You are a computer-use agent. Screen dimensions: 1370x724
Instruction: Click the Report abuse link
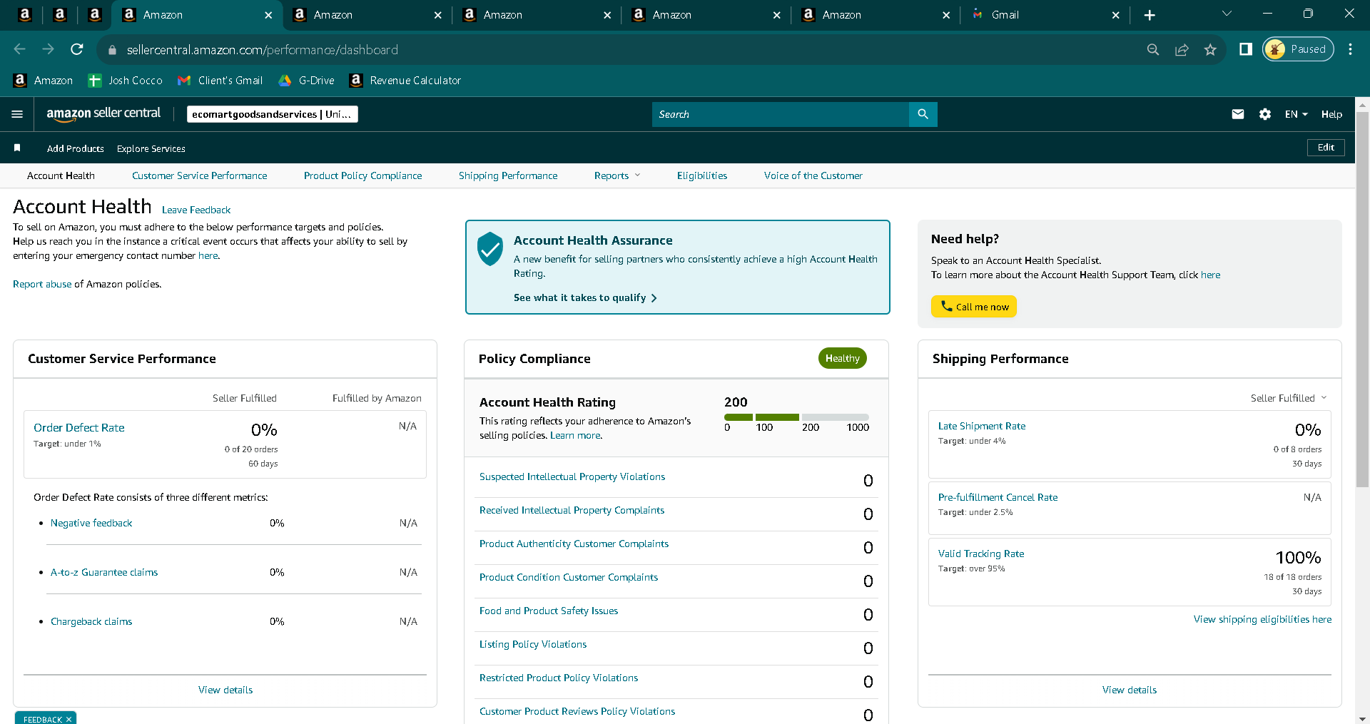pos(42,284)
